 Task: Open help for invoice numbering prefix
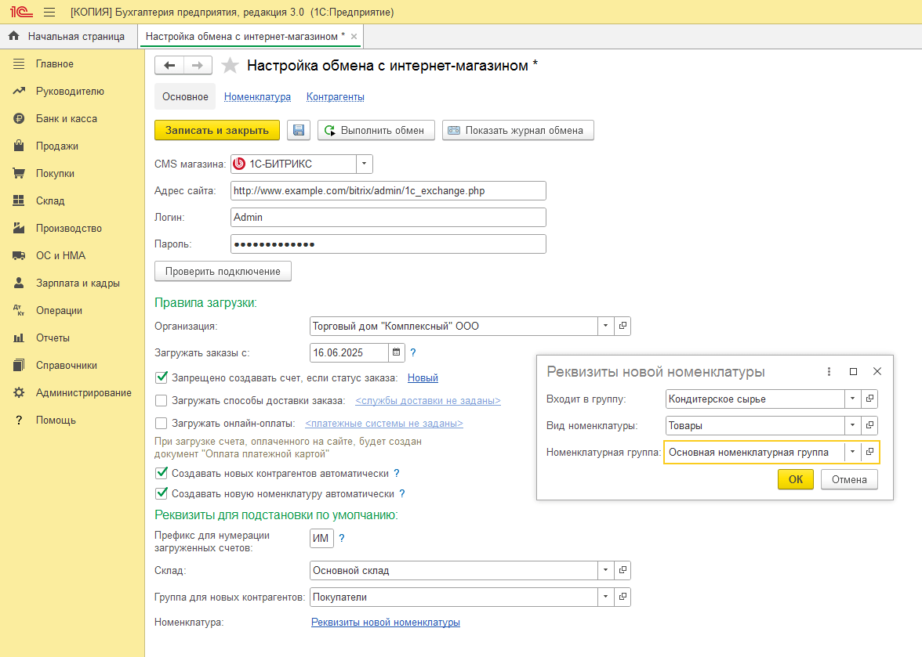(342, 538)
